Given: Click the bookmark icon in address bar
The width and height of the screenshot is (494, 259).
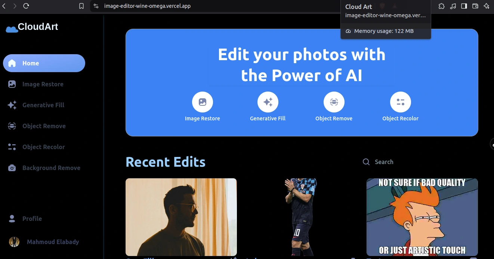Looking at the screenshot, I should tap(81, 6).
